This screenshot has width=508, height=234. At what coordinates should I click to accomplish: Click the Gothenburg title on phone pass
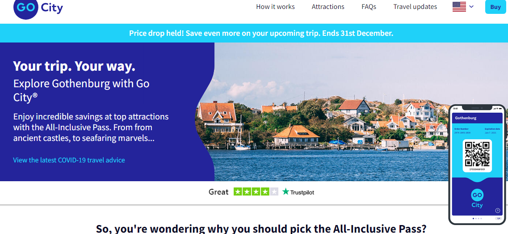[x=466, y=118]
